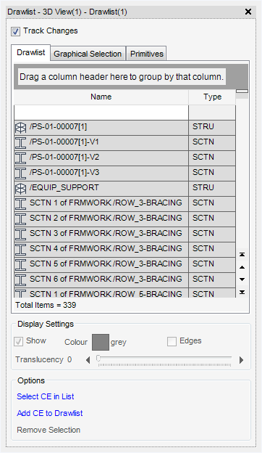Screen dimensions: 262x453
Task: Jump to the top of list with the first-row arrow
Action: [242, 255]
